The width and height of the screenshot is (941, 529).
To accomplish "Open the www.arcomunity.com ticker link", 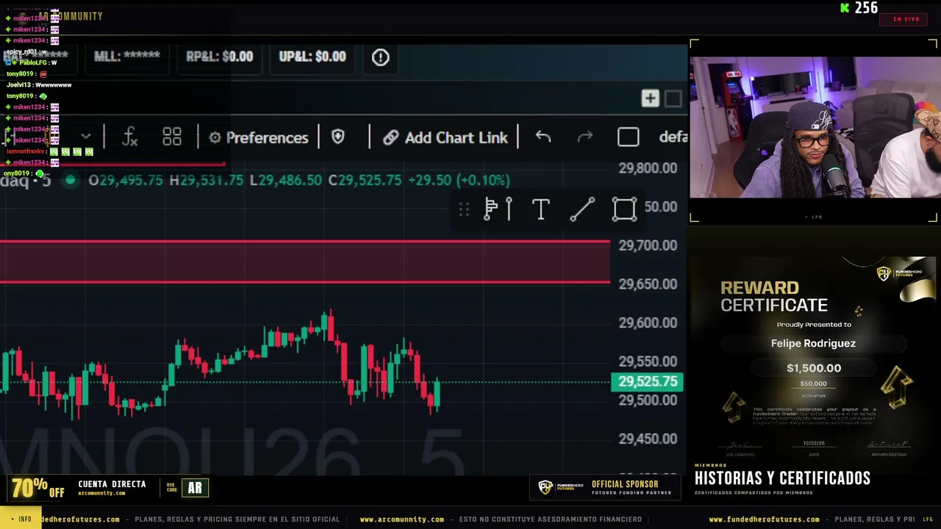I will (401, 519).
